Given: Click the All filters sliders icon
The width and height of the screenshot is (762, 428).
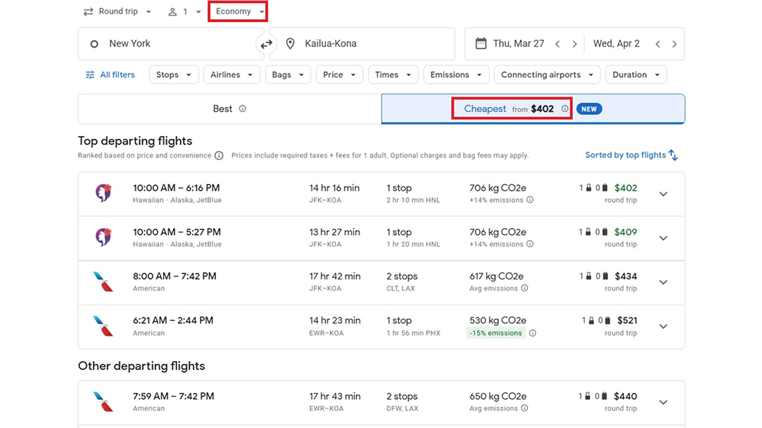Looking at the screenshot, I should click(90, 75).
